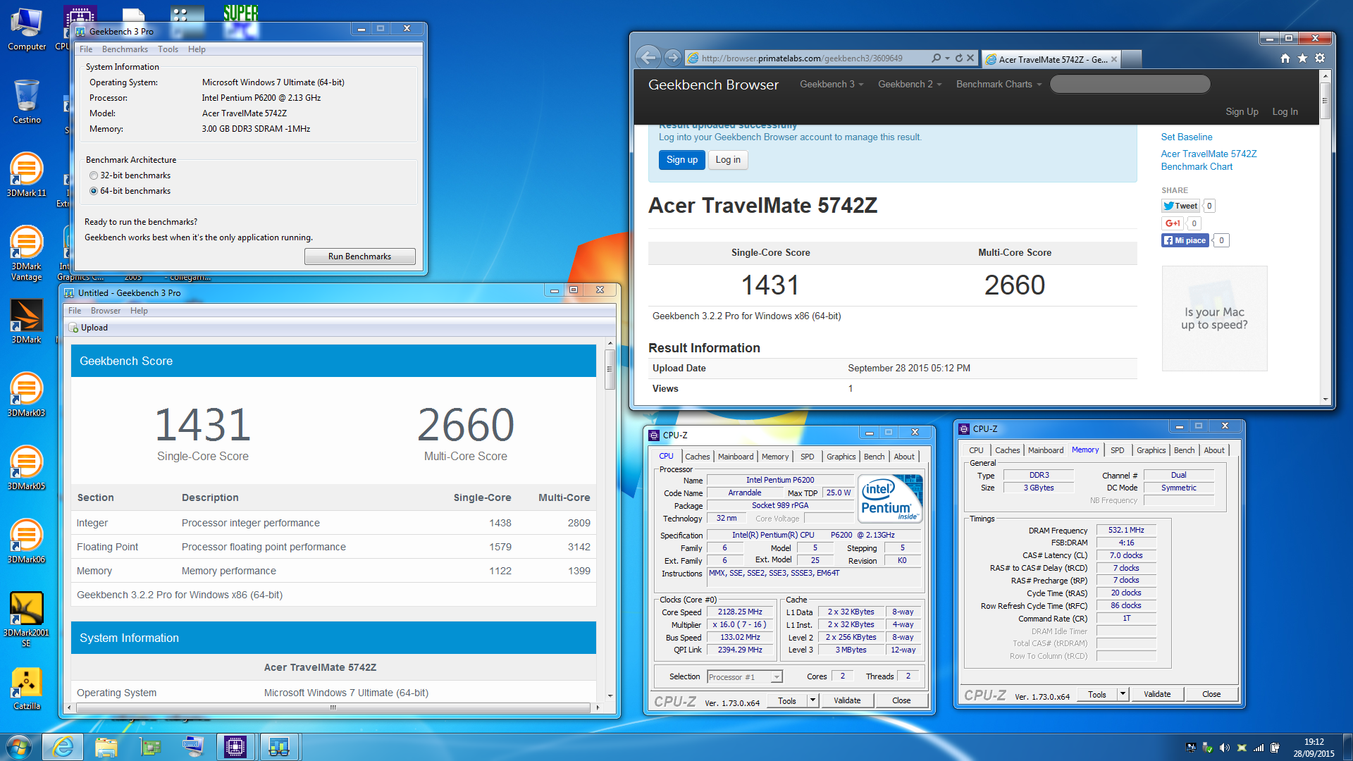Click the battery power tray icon
Viewport: 1353px width, 761px height.
pos(1275,748)
